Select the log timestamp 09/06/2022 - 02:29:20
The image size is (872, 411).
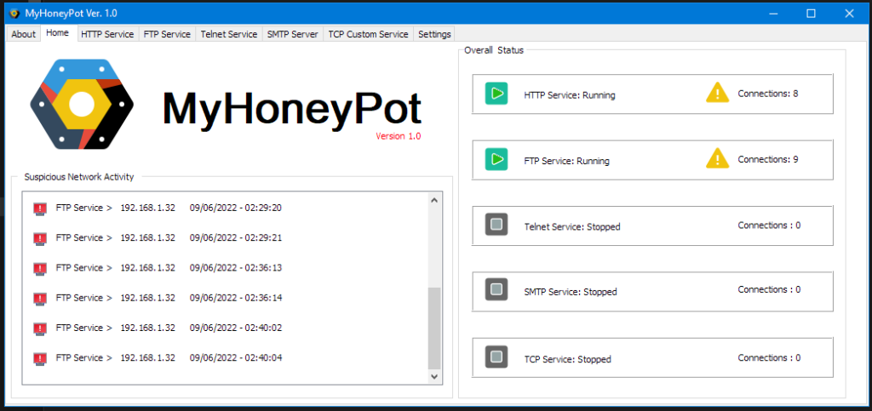(x=236, y=208)
